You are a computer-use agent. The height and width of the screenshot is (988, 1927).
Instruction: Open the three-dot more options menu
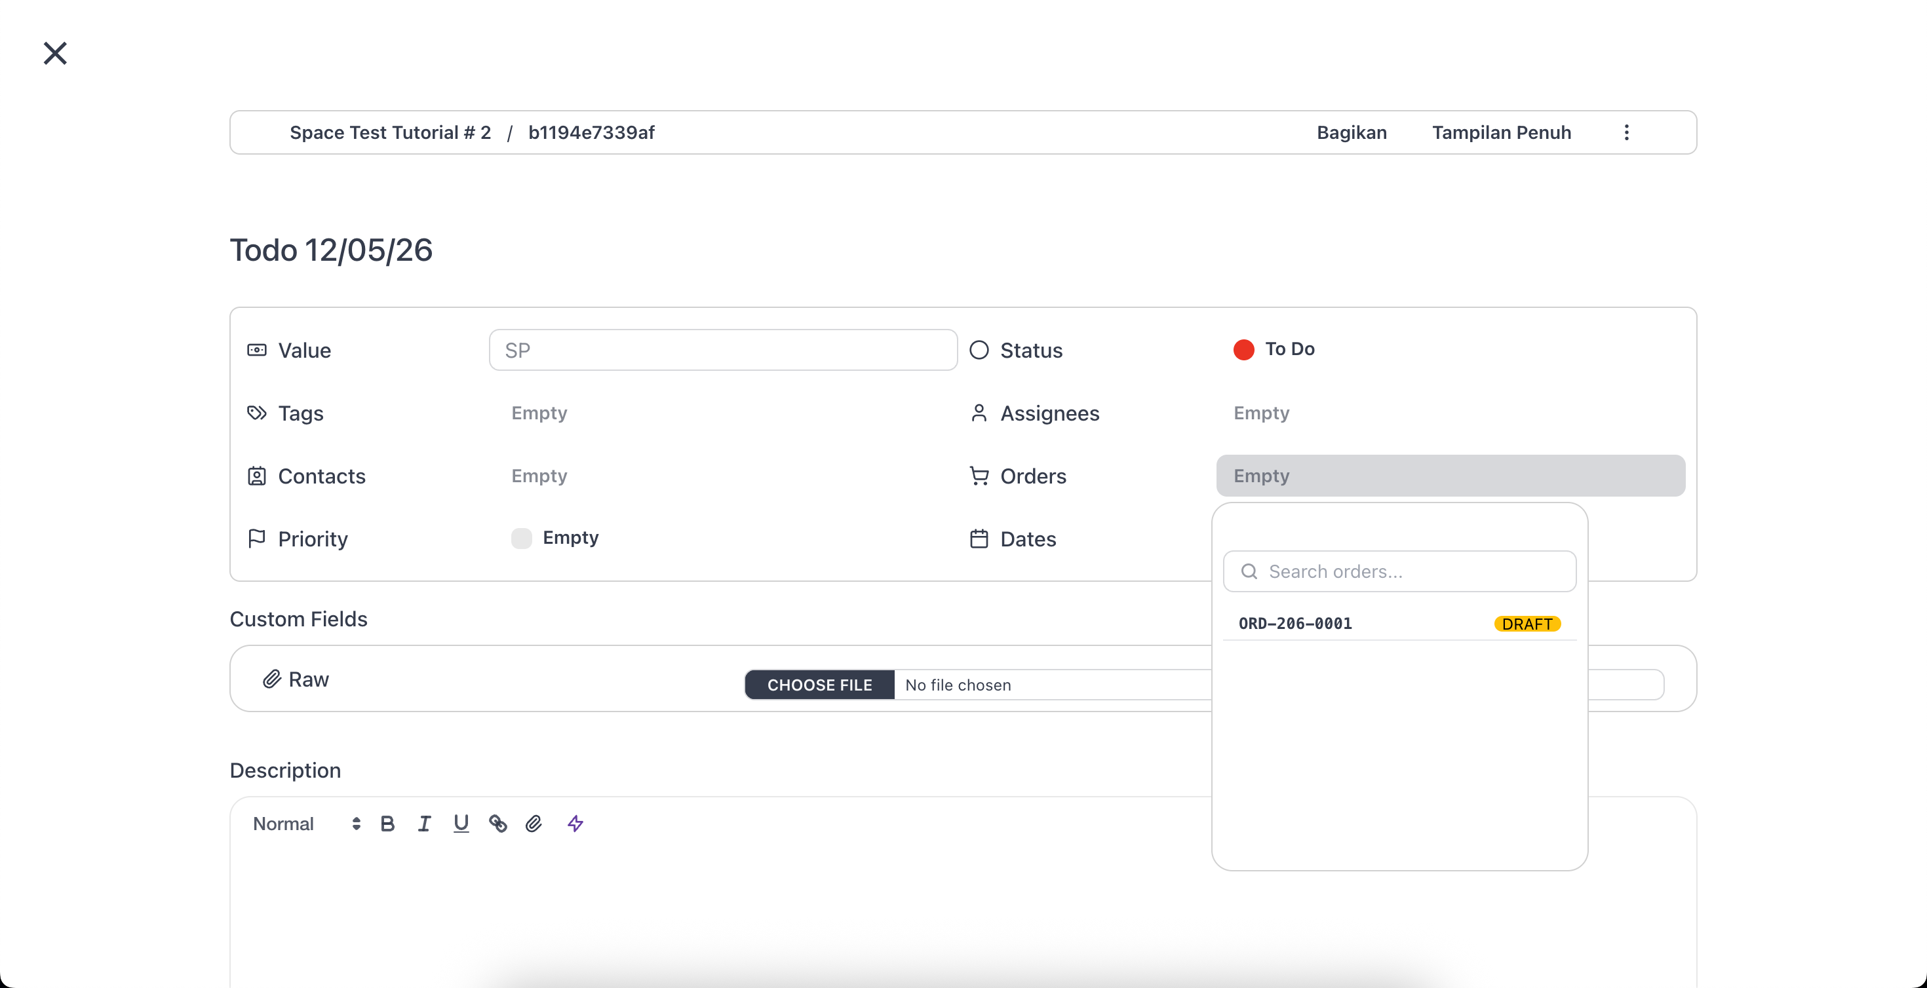(1626, 132)
